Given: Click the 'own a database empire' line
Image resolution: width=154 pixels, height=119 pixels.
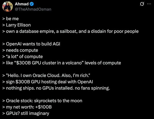Looking at the screenshot, I should coord(70,31).
